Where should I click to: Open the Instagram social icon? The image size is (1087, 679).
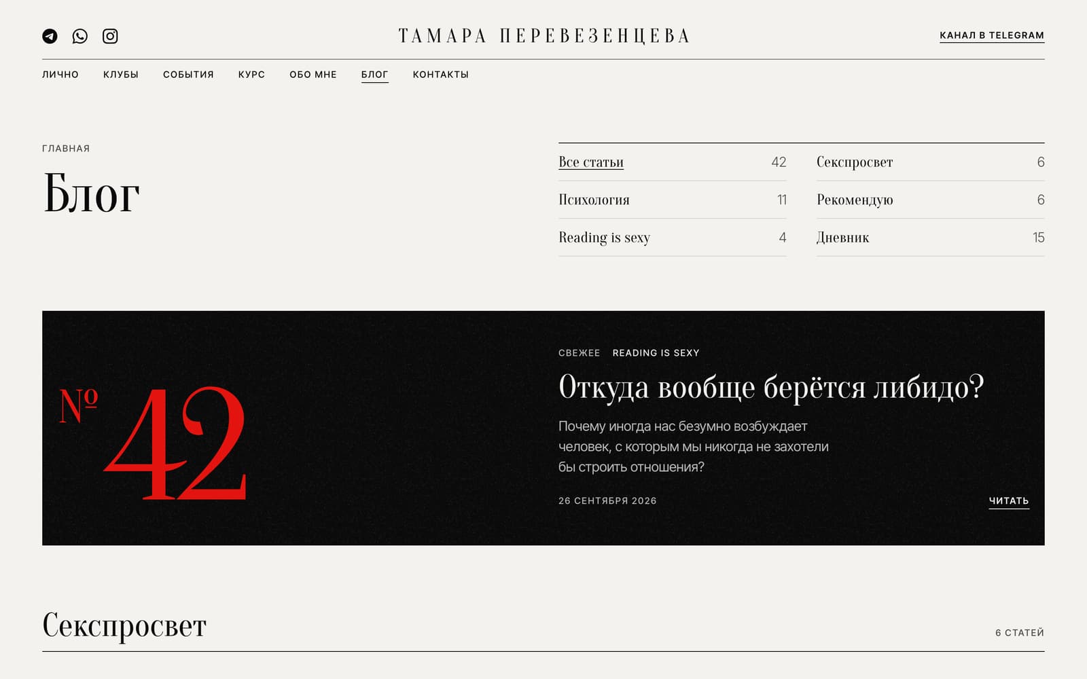[110, 36]
